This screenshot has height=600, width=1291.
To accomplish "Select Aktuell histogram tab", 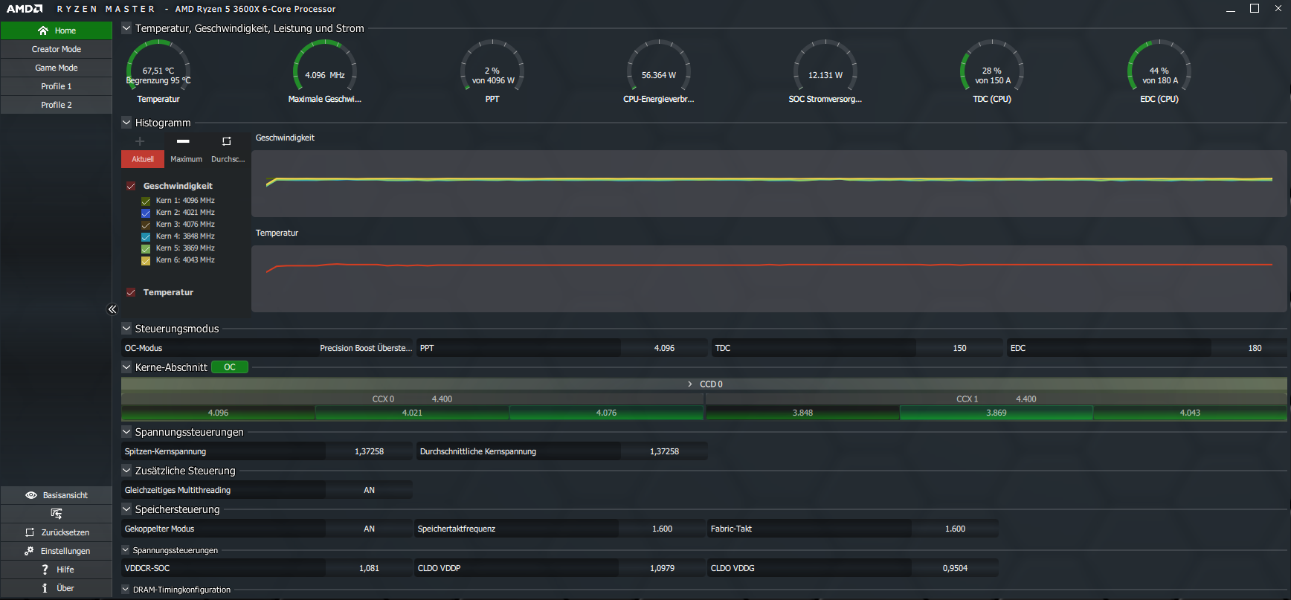I will click(x=143, y=159).
